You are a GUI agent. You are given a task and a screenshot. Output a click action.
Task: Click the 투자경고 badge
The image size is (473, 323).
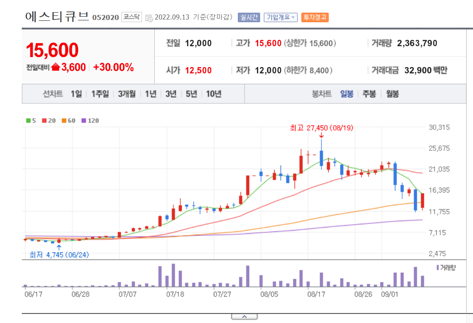point(315,18)
